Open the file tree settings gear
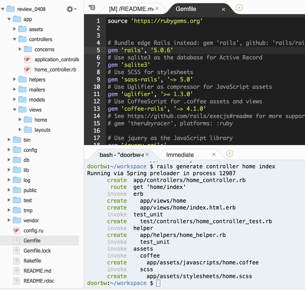 [71, 9]
